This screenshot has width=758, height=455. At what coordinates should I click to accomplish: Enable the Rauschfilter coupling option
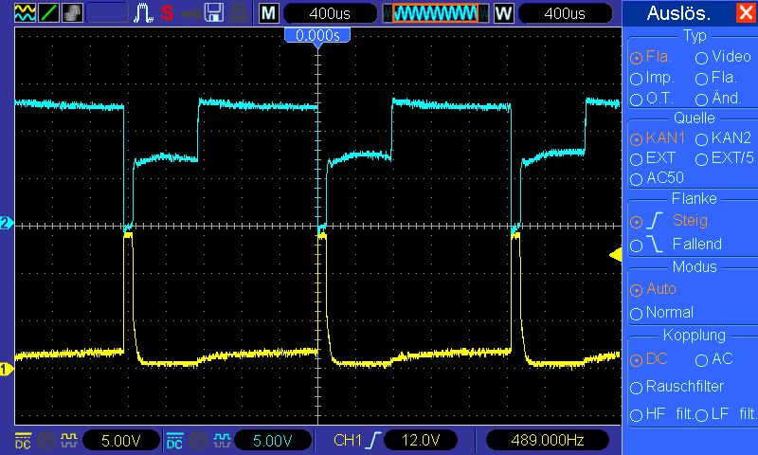[x=637, y=387]
